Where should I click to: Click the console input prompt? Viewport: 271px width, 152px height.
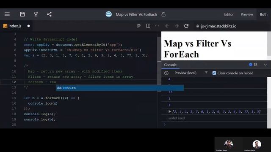214,125
